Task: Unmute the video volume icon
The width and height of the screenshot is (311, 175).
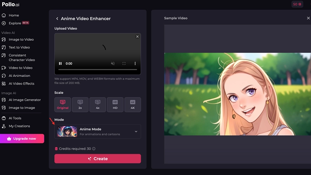Action: pyautogui.click(x=113, y=63)
